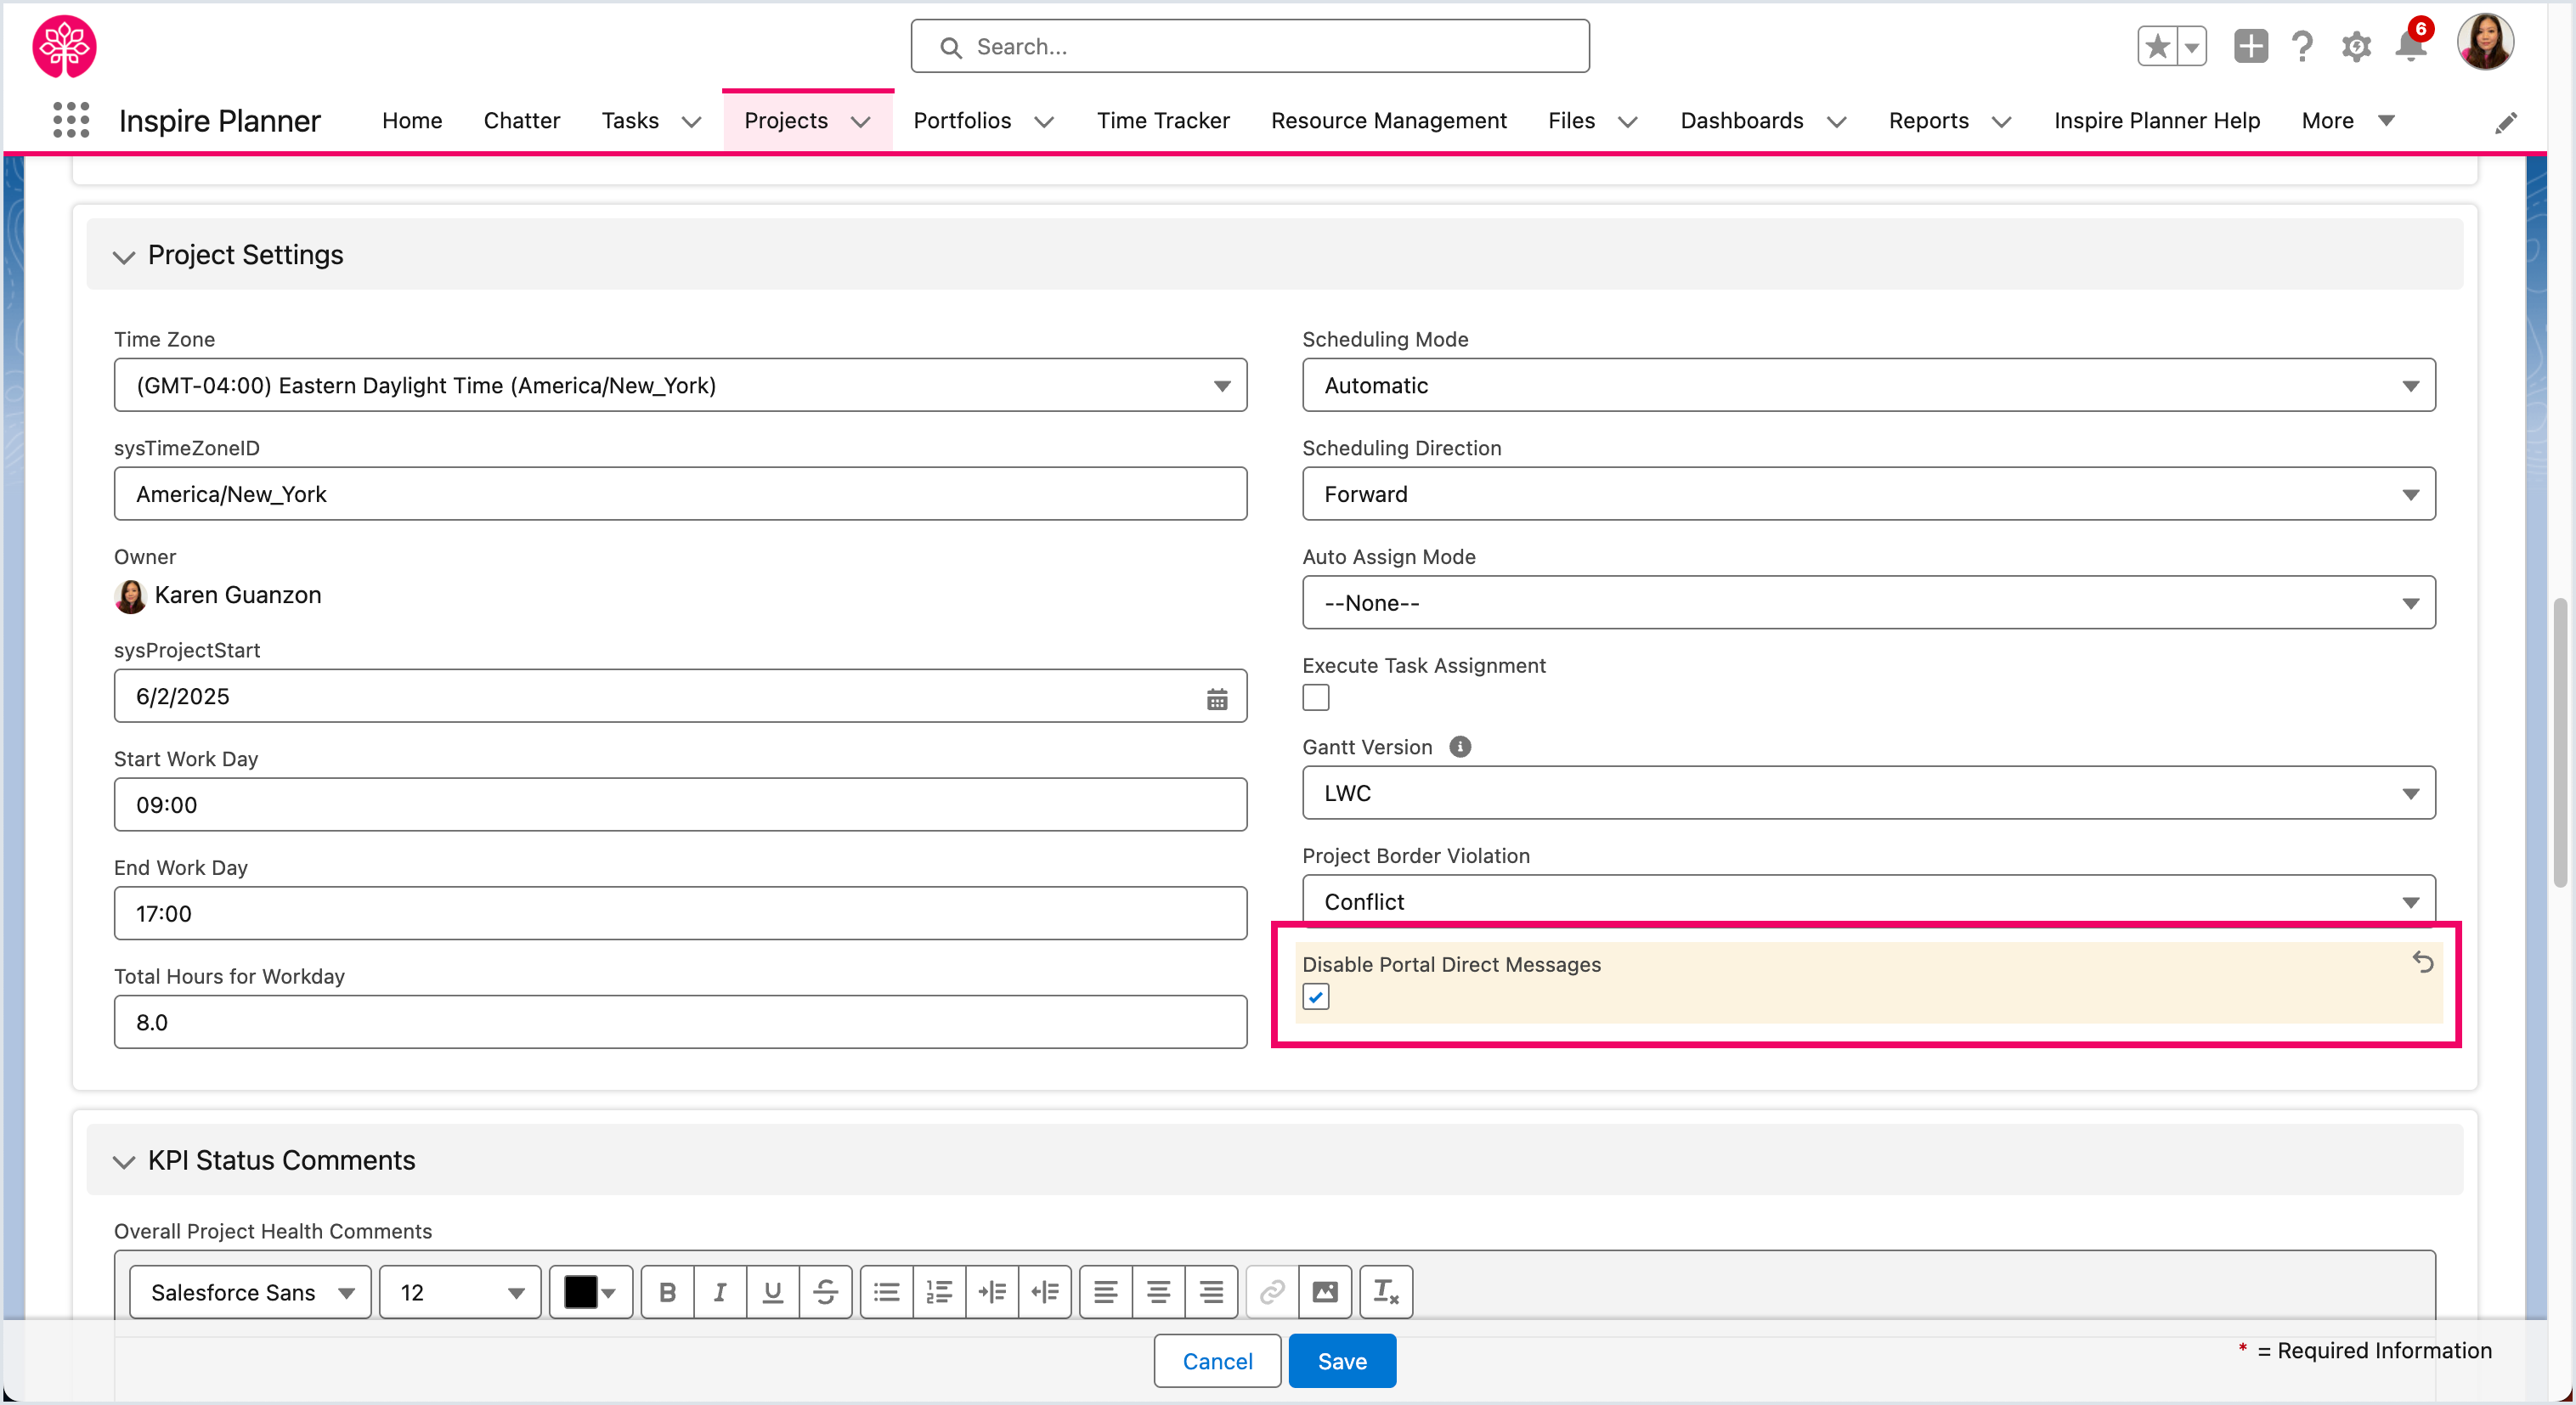Viewport: 2576px width, 1405px height.
Task: Open the More navigation menu
Action: (2347, 121)
